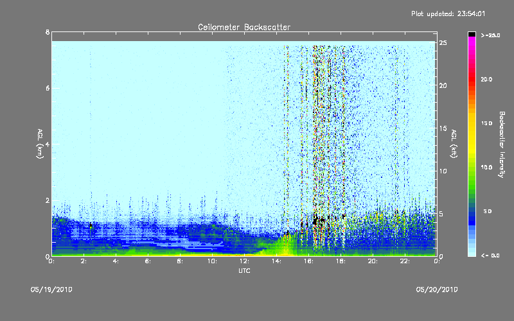Click the "Backscatter Intensity" colorbar label
Viewport: 514px width, 321px height.
click(x=502, y=144)
